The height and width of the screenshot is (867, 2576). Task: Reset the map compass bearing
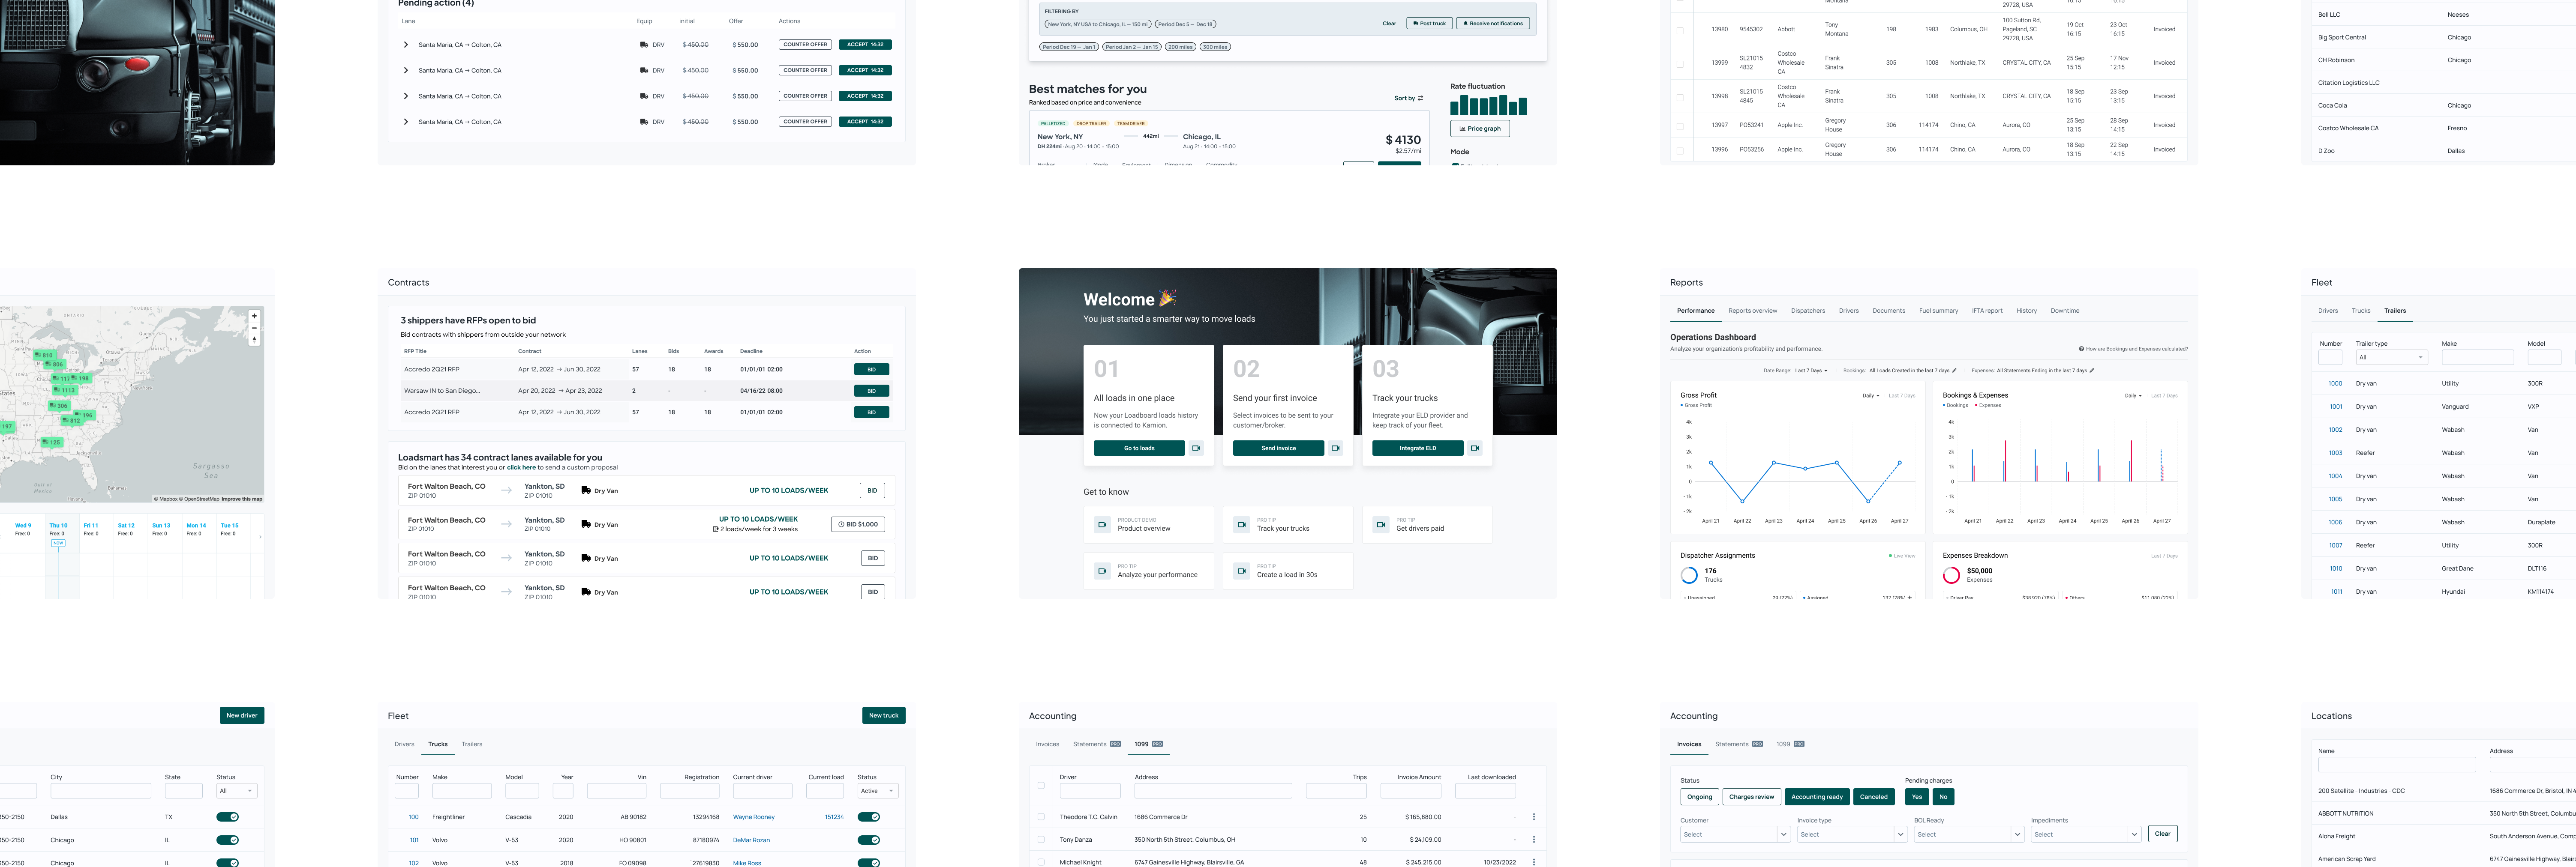254,340
